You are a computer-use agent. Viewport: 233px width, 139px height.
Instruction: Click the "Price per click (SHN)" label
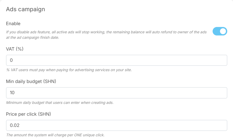(x=29, y=114)
